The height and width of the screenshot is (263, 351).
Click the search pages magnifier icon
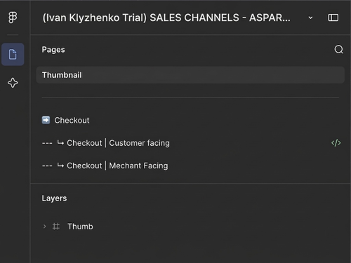[338, 50]
